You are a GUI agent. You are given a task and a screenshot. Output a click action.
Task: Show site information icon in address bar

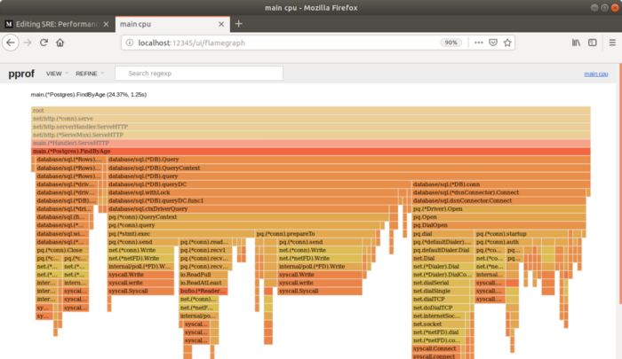pos(130,43)
